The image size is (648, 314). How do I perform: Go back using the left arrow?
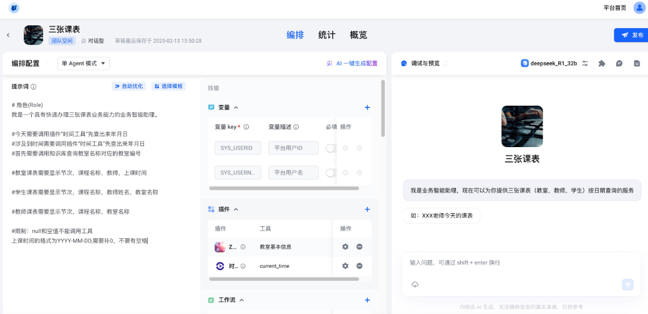coord(8,35)
